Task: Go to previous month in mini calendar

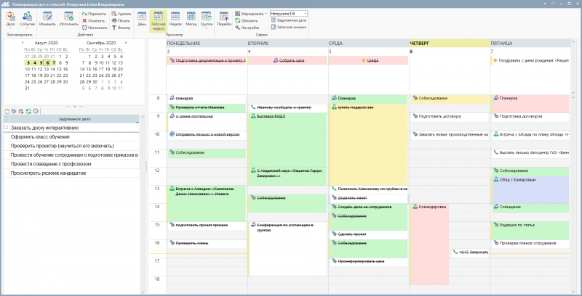Action: [23, 44]
